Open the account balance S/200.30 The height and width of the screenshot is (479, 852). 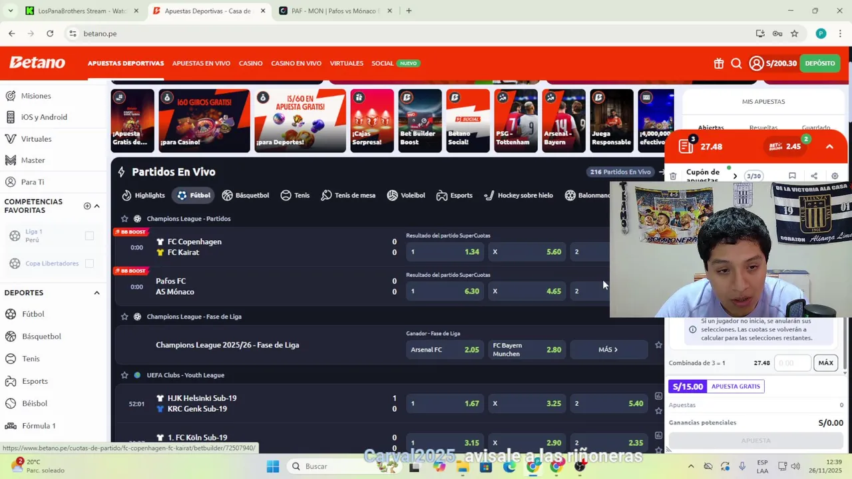click(x=773, y=63)
